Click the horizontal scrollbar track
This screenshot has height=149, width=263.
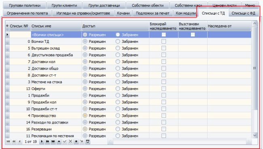[x=180, y=142]
